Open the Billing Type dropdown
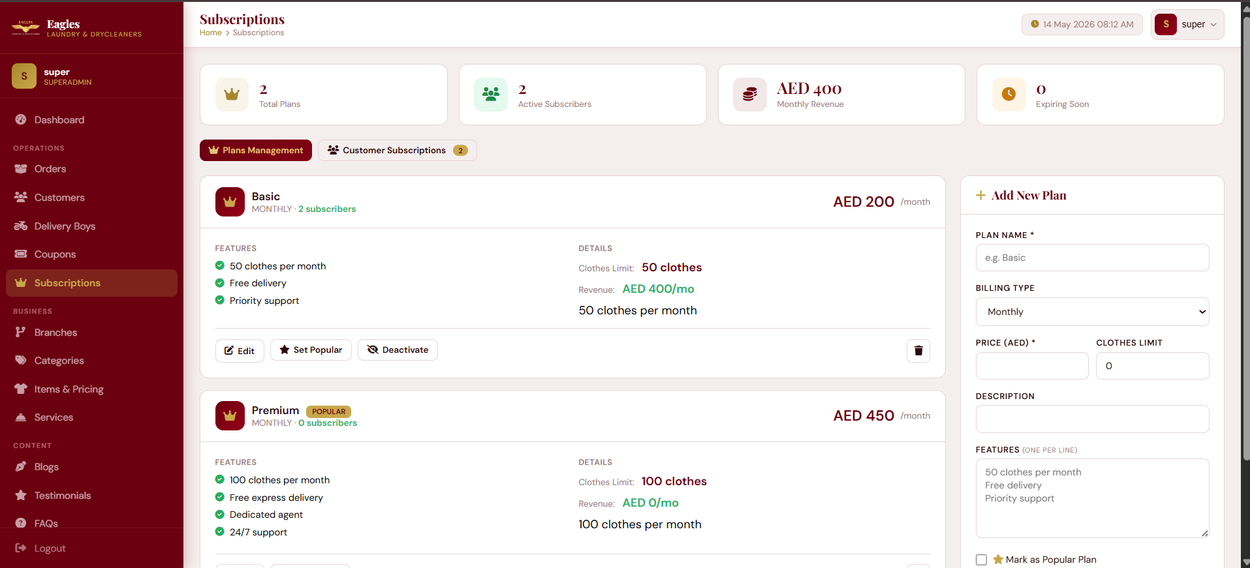1250x568 pixels. coord(1092,312)
